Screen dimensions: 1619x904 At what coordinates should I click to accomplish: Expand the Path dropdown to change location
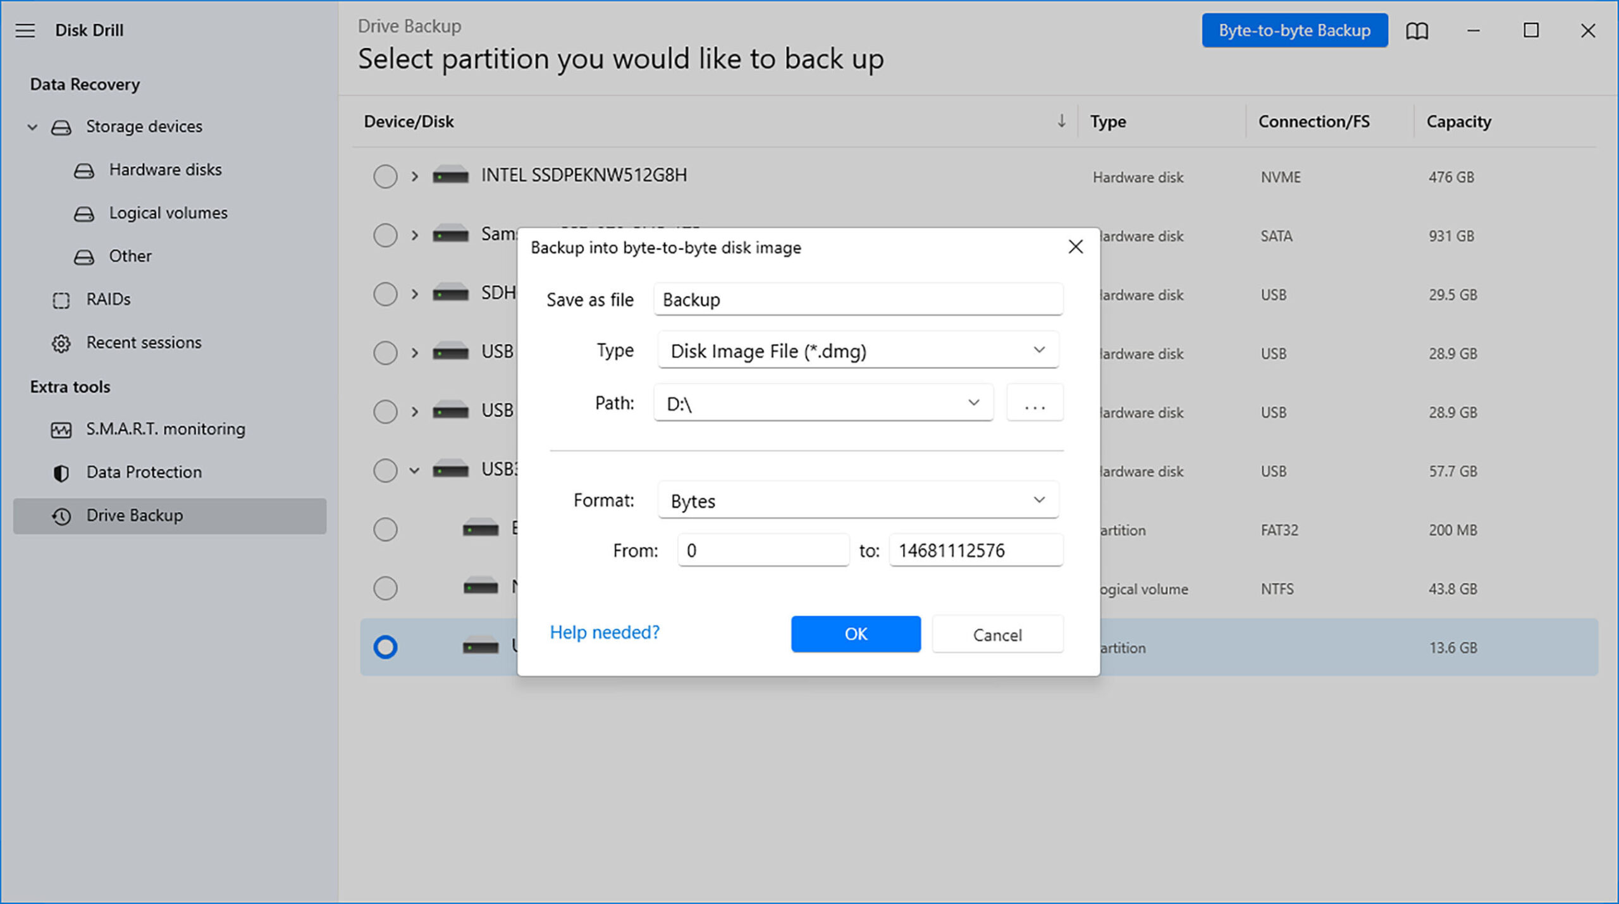[x=973, y=403]
